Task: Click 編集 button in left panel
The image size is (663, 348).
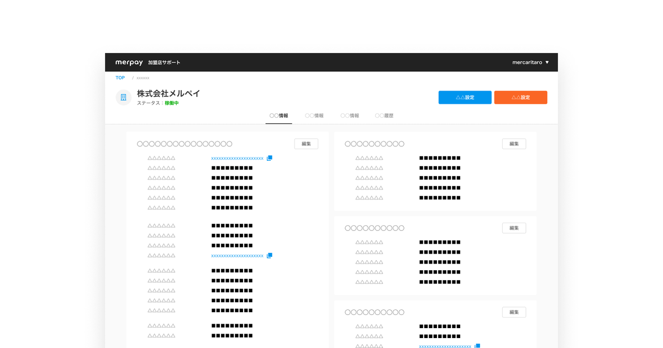Action: pyautogui.click(x=306, y=144)
